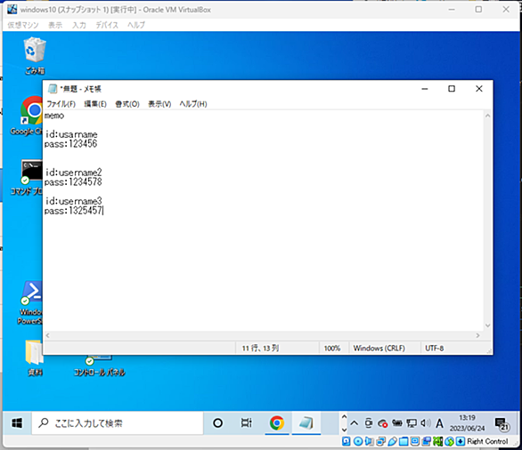
Task: Click the battery tray icon
Action: coord(397,422)
